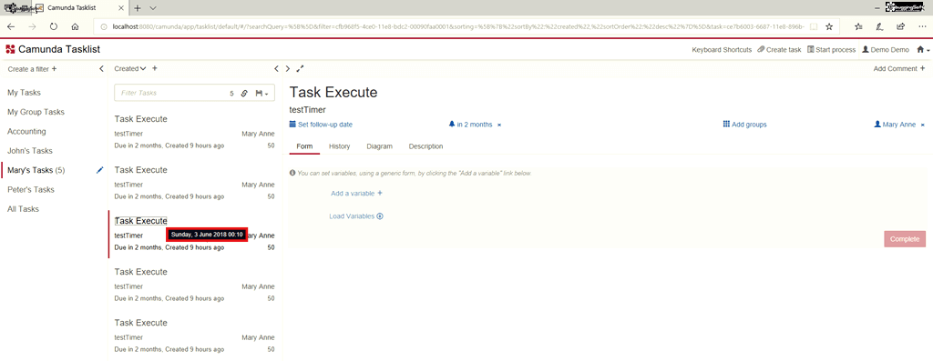The image size is (933, 361).
Task: Collapse task list with left chevron
Action: point(276,69)
